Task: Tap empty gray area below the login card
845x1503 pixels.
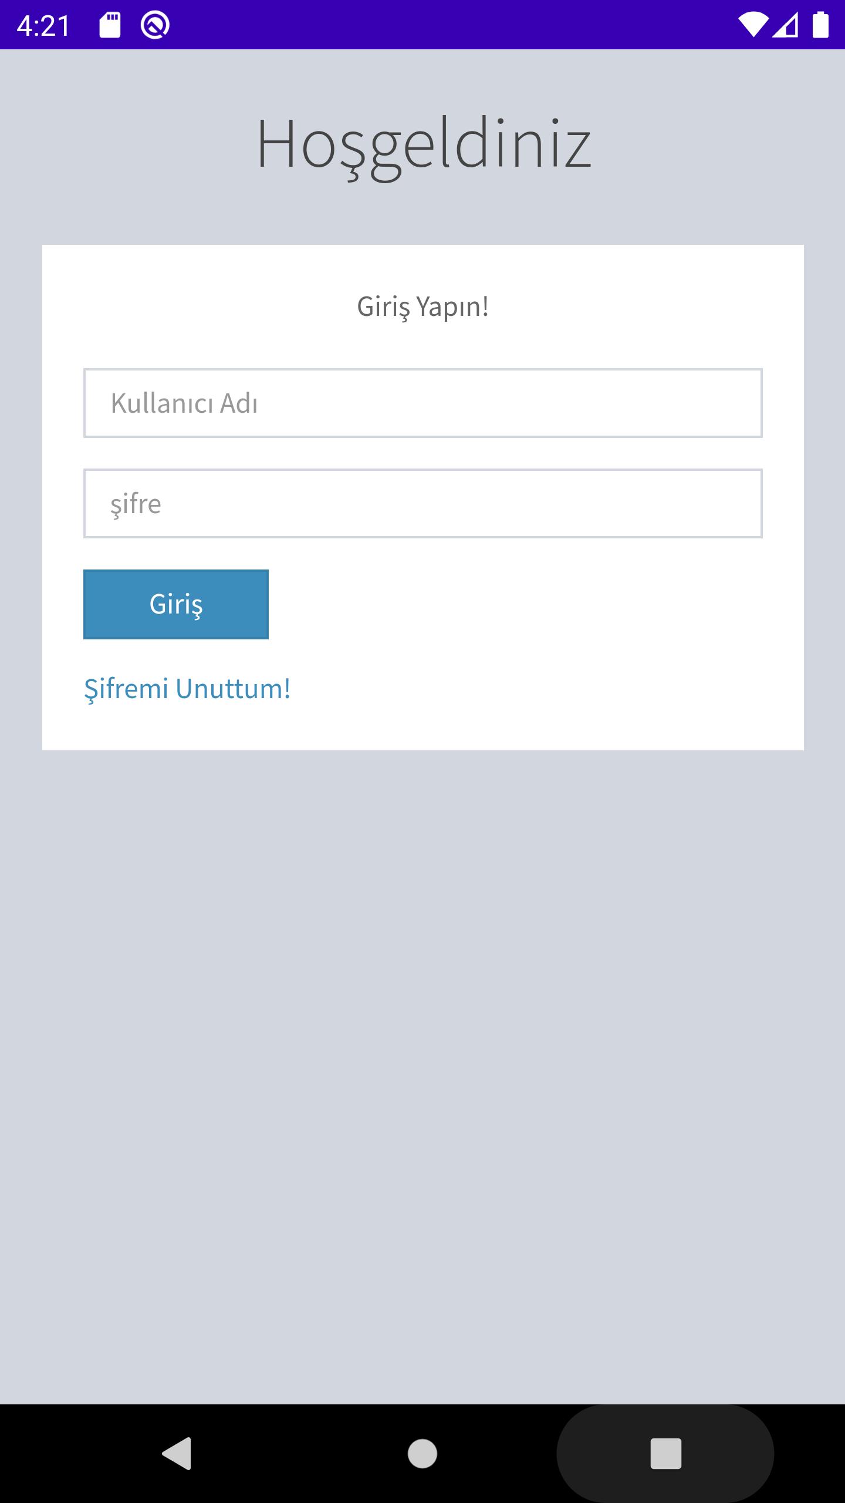Action: coord(422,1057)
